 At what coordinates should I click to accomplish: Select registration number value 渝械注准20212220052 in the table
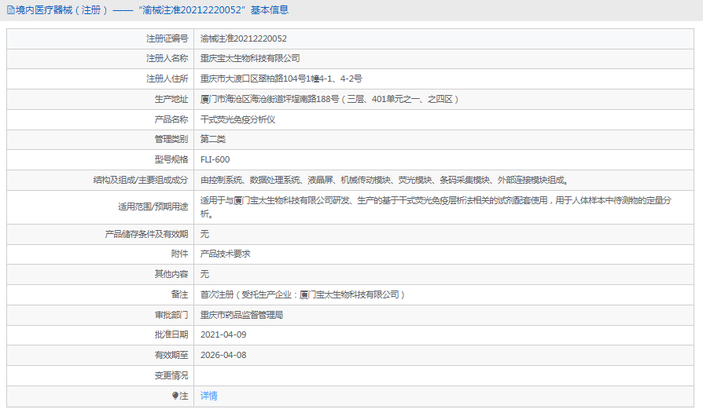tap(244, 39)
